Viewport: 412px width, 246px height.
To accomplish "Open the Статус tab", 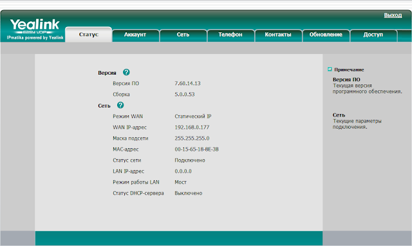I will click(x=89, y=34).
